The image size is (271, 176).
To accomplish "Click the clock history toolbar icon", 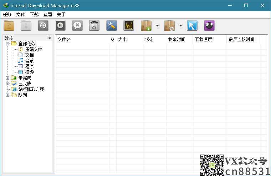I will 43,26.
